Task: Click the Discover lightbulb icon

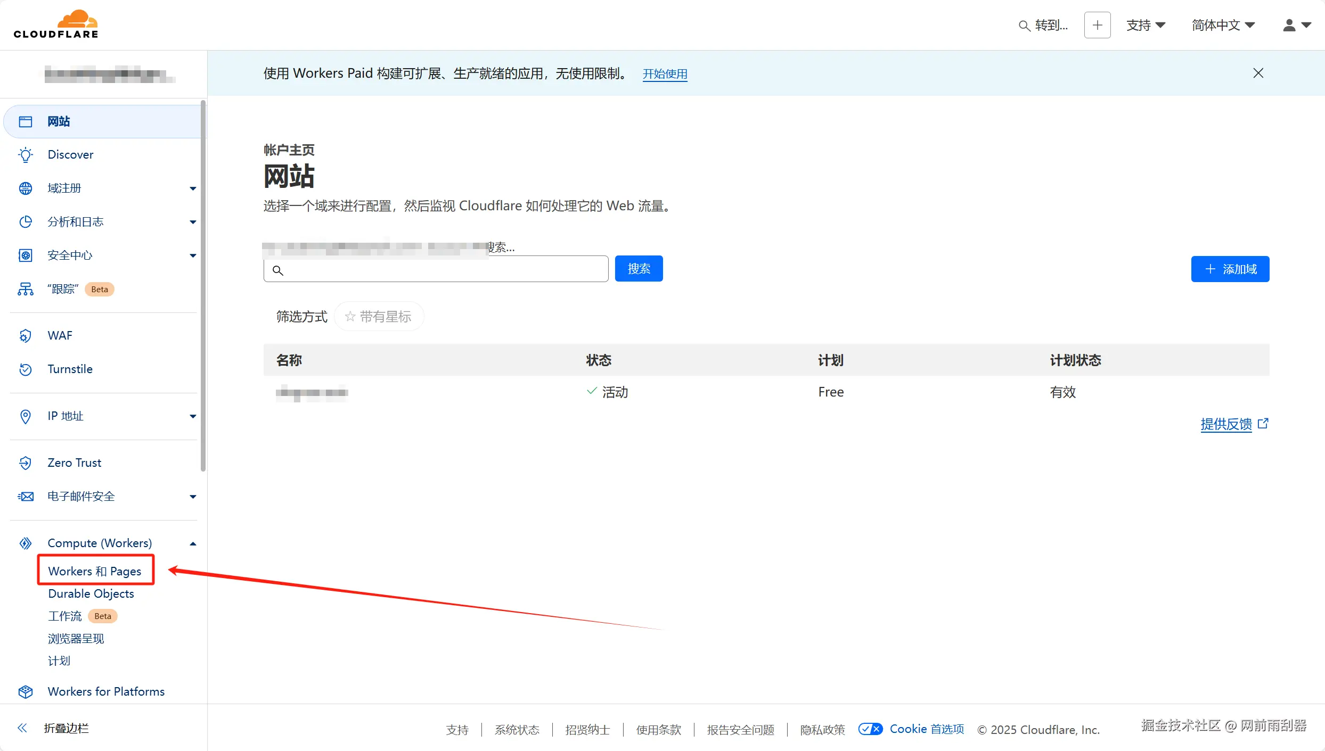Action: (25, 154)
